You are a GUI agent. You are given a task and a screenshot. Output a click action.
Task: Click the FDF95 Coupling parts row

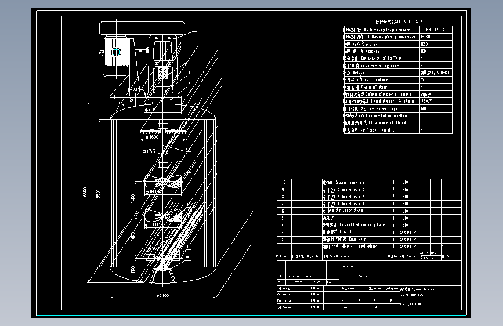pos(369,240)
